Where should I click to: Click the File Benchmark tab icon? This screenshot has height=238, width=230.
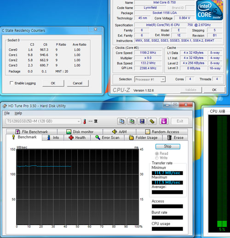click(x=18, y=132)
